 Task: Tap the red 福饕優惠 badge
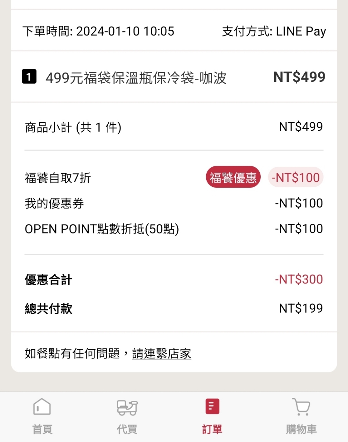coord(233,177)
